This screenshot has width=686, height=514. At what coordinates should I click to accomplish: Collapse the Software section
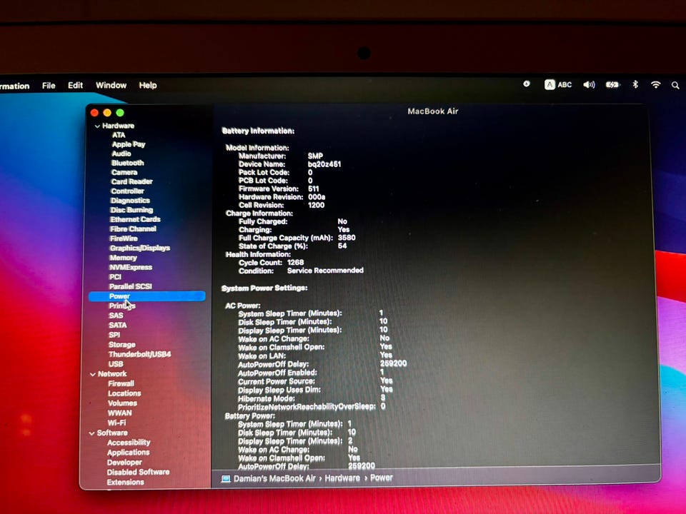pyautogui.click(x=92, y=433)
